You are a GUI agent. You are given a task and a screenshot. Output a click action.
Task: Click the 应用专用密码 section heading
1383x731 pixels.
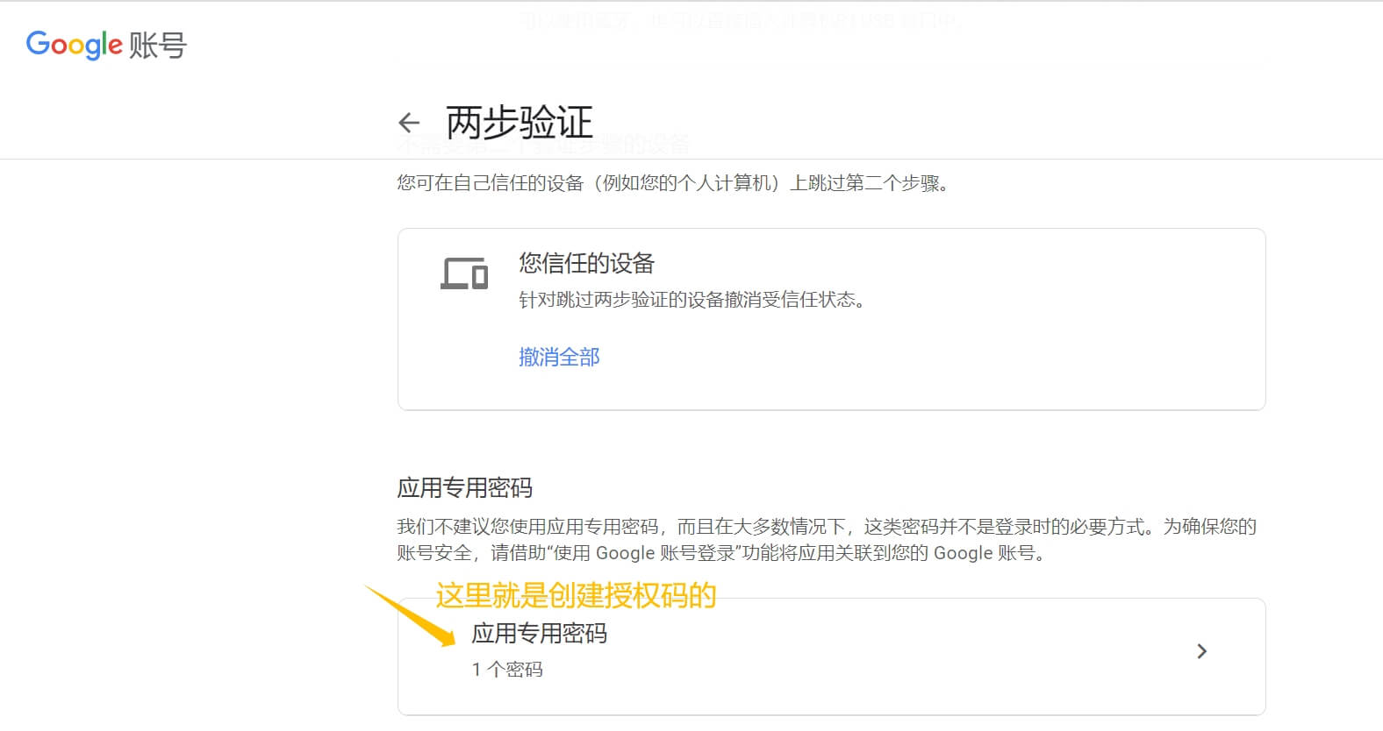point(465,487)
